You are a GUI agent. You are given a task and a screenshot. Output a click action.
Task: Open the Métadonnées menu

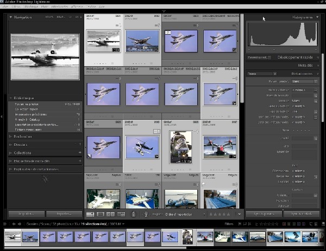click(60, 7)
